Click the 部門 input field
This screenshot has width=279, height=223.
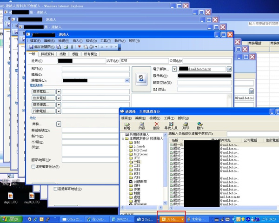(96, 69)
